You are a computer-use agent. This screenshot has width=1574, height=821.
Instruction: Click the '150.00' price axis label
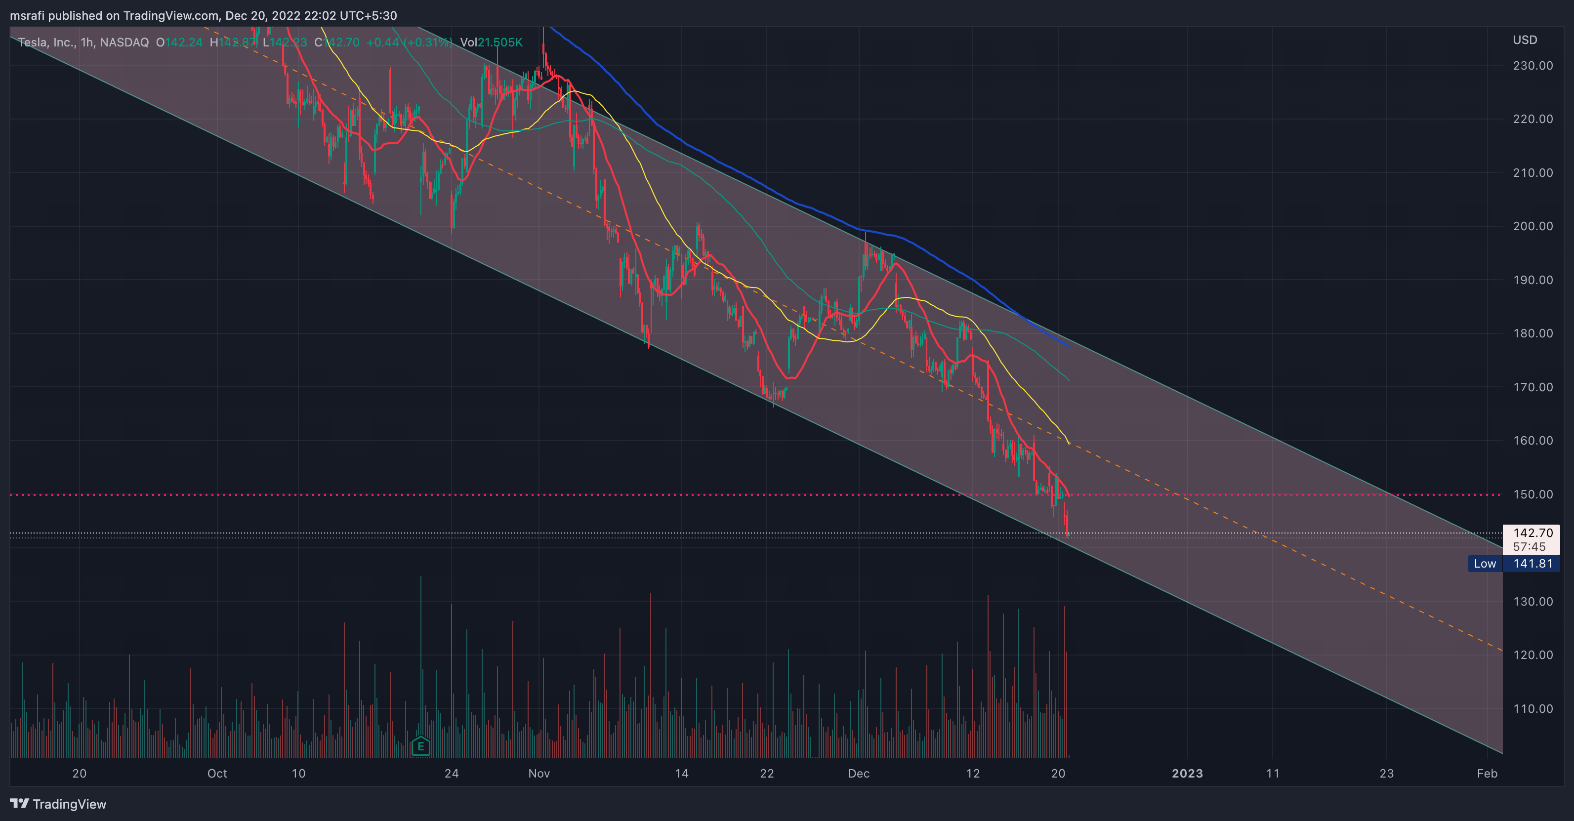pyautogui.click(x=1533, y=494)
